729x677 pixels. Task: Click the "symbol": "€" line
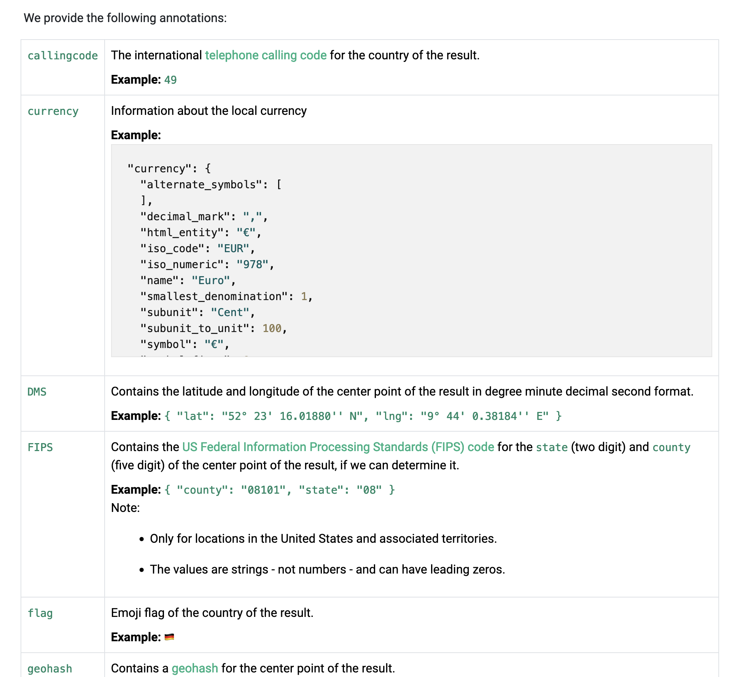tap(185, 344)
